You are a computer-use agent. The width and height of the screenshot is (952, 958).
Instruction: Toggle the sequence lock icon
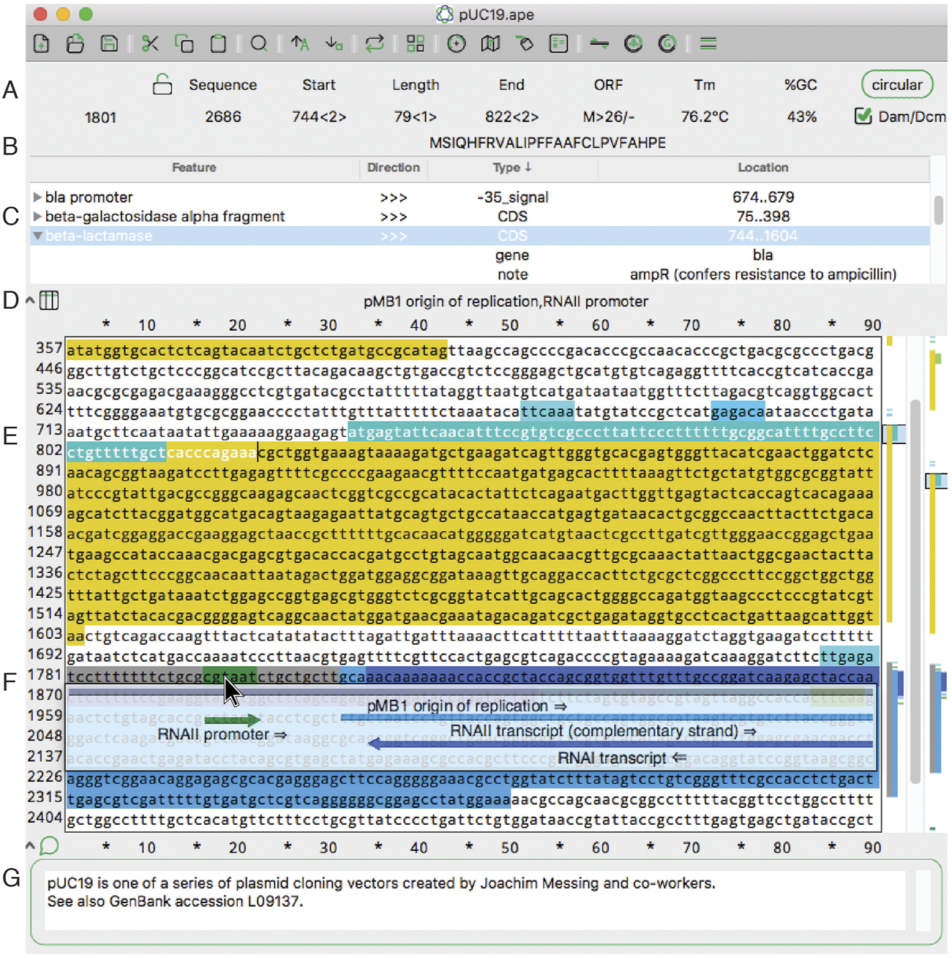[162, 85]
